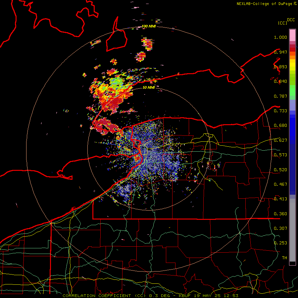The image size is (298, 298).
Task: Select the 0.467 scale value
Action: [x=280, y=184]
